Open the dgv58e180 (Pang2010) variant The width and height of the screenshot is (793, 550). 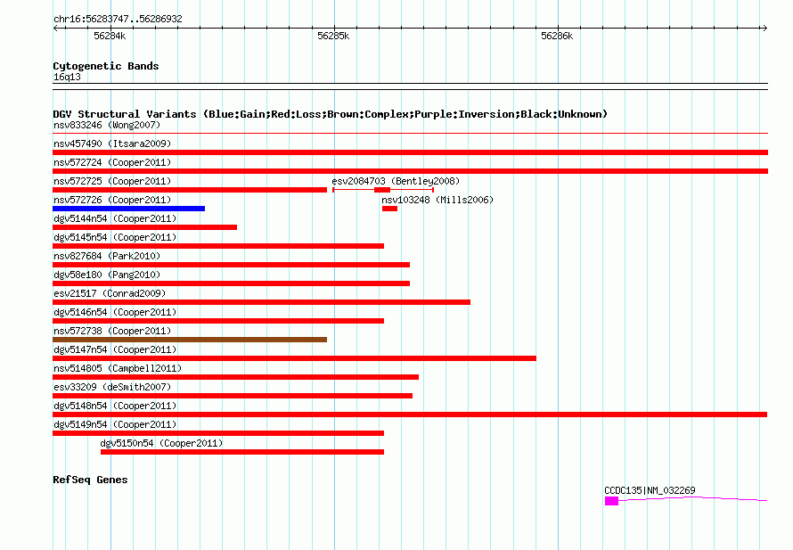[107, 275]
